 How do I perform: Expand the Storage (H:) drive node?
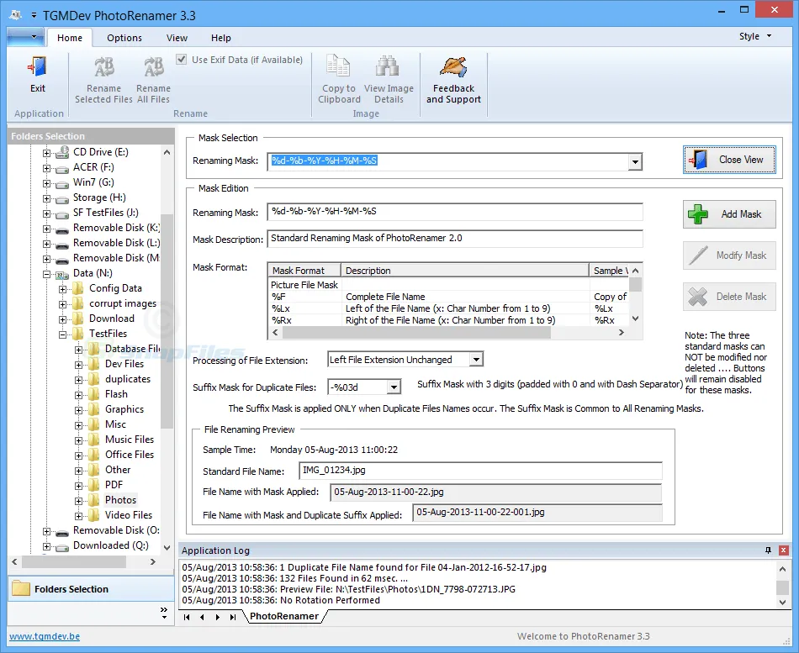point(46,198)
